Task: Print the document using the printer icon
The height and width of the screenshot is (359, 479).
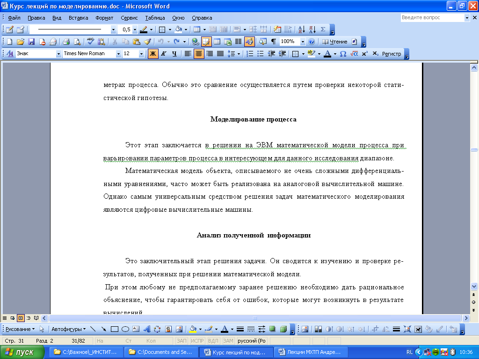Action: [x=66, y=42]
